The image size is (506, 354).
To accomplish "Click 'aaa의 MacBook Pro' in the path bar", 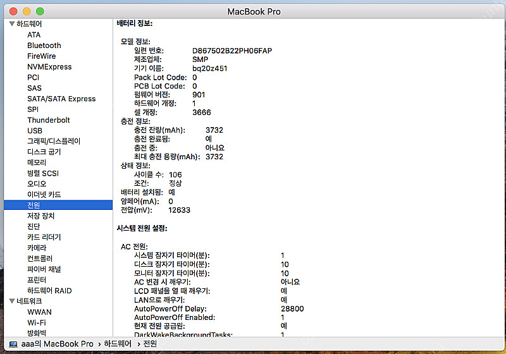I will (57, 344).
